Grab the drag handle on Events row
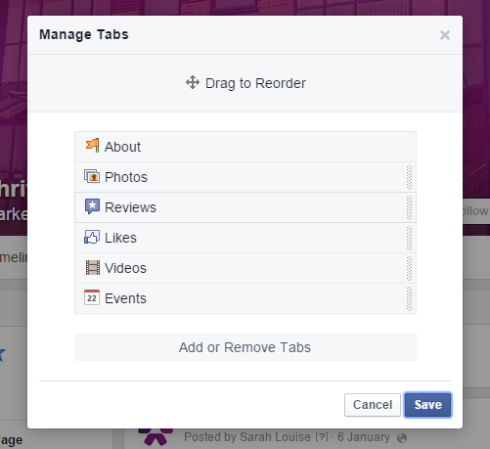The height and width of the screenshot is (449, 490). (410, 298)
